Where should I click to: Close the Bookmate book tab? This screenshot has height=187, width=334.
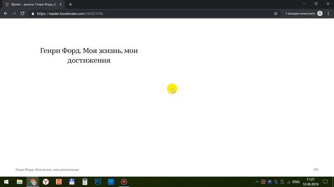pyautogui.click(x=61, y=5)
